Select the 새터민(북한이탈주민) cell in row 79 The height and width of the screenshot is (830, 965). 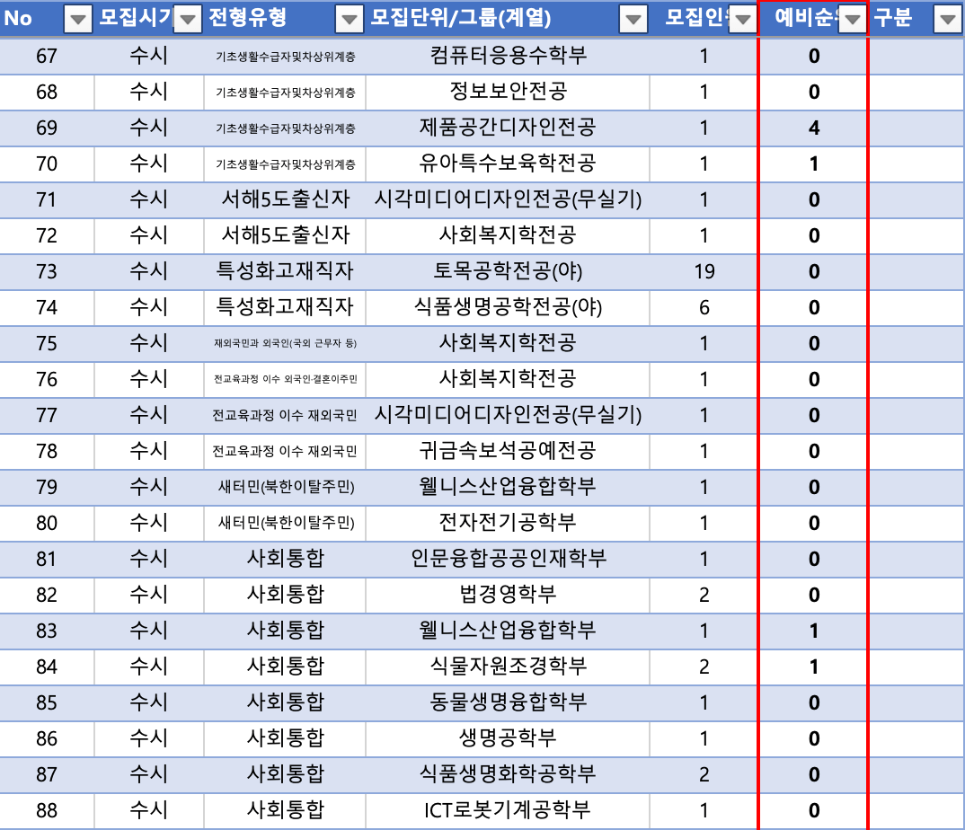(x=284, y=487)
